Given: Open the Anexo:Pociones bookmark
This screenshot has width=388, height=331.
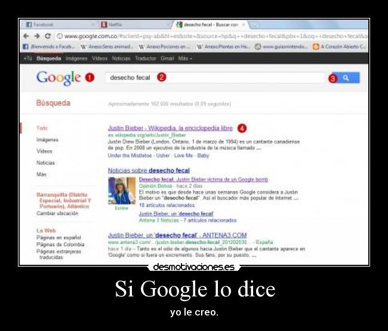Looking at the screenshot, I should click(x=165, y=47).
